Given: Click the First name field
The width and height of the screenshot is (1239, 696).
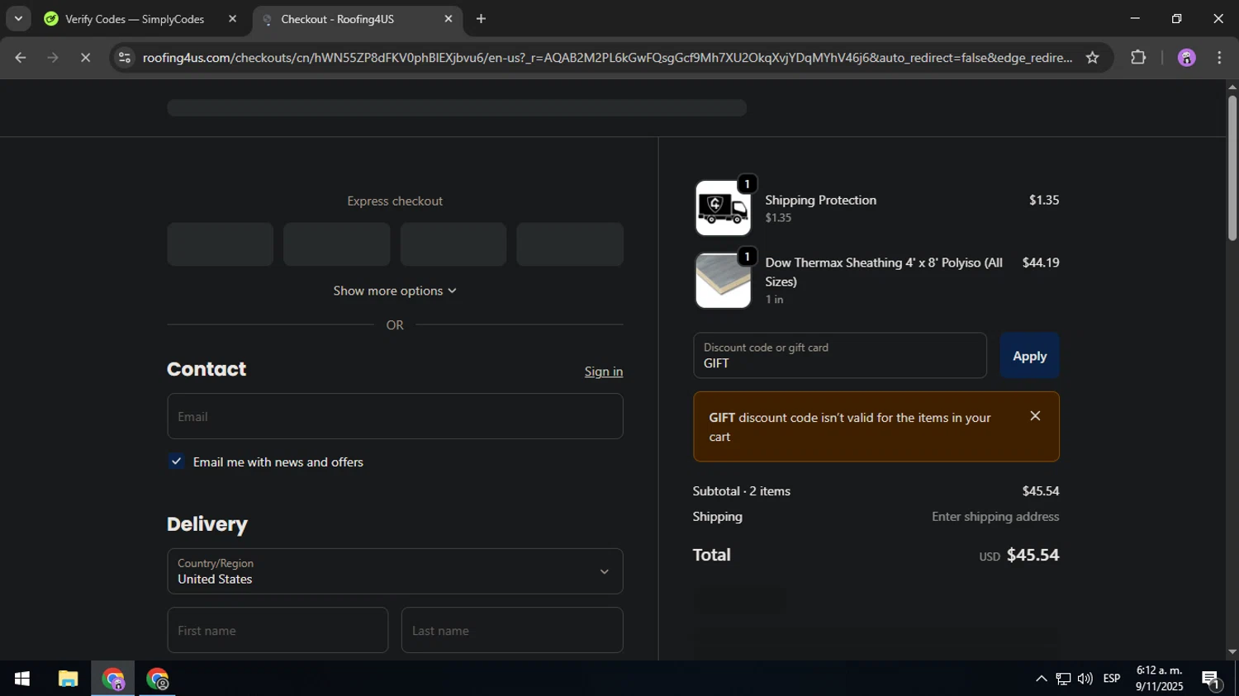Looking at the screenshot, I should (278, 630).
